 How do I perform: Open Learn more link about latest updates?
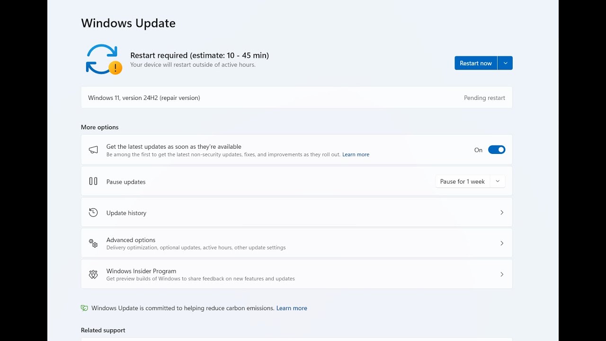[x=356, y=154]
